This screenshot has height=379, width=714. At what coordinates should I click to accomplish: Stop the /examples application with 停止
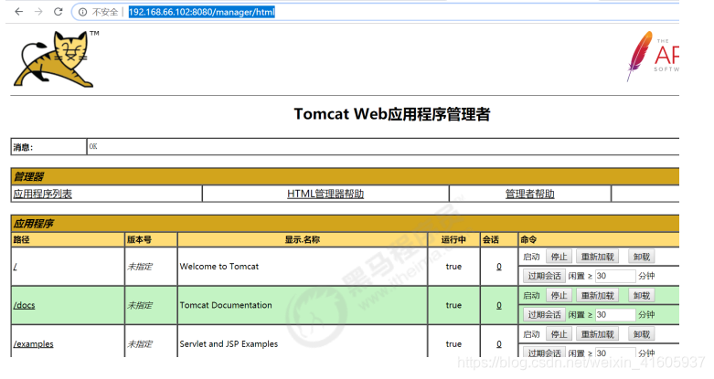tap(559, 334)
